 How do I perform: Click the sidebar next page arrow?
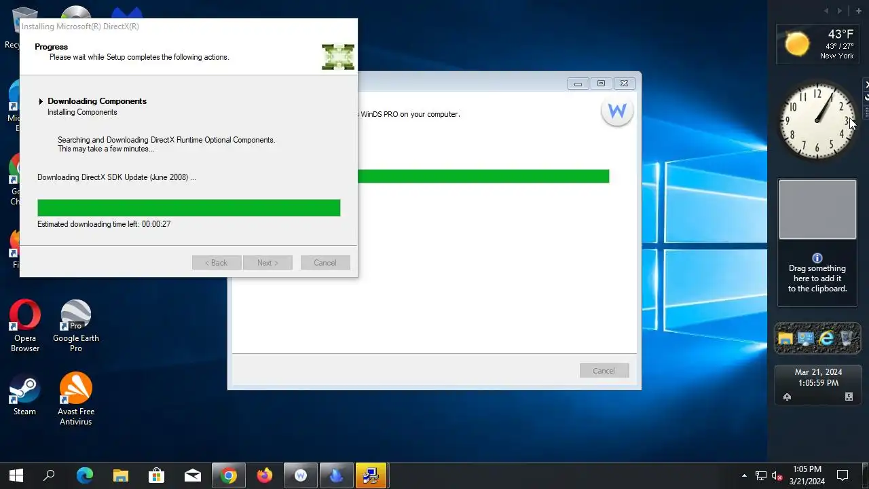click(840, 11)
